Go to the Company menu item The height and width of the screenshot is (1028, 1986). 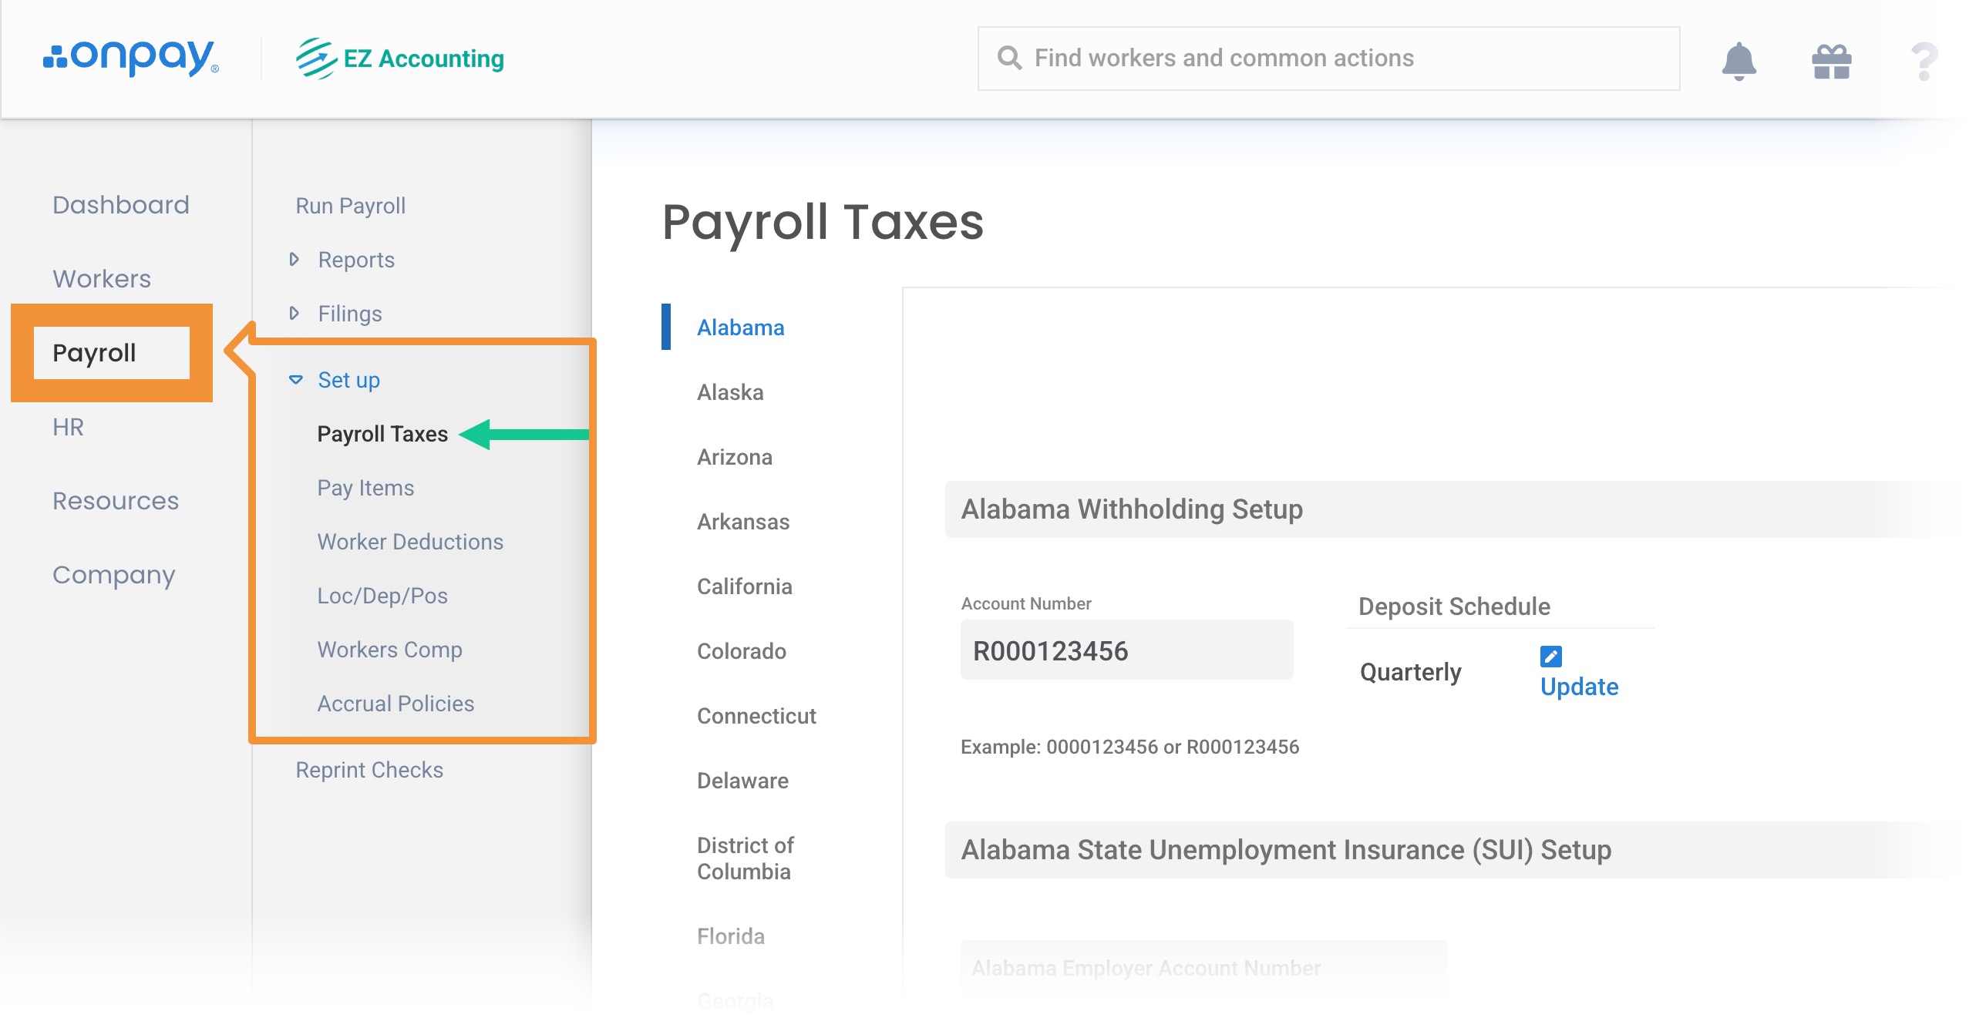(114, 575)
